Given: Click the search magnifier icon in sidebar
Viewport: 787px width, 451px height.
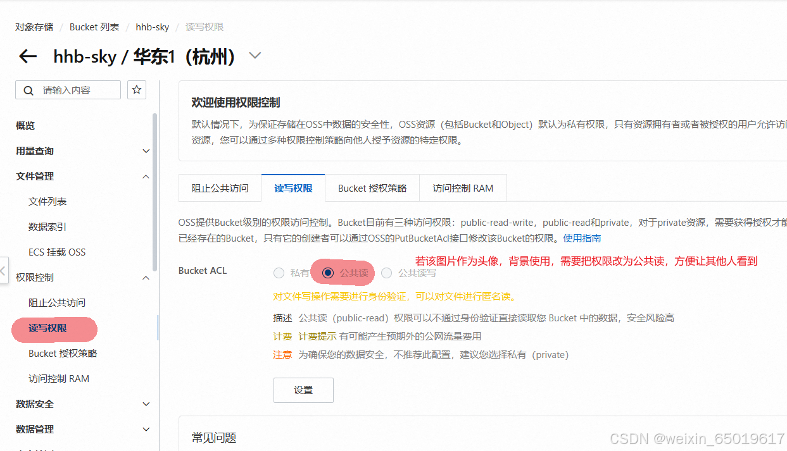Looking at the screenshot, I should [x=28, y=89].
